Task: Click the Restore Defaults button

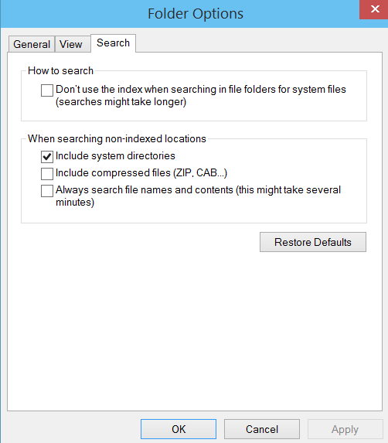Action: point(313,242)
